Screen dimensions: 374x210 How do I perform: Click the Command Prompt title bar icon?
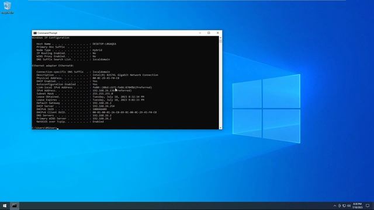pos(35,33)
